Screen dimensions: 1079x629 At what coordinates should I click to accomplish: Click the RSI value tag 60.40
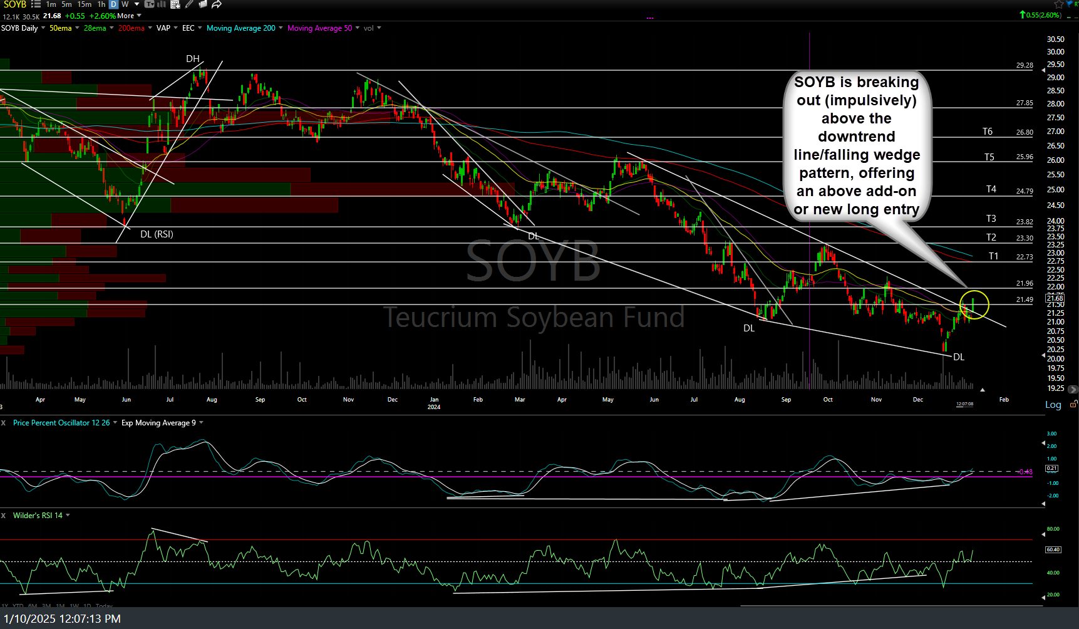tap(1053, 549)
